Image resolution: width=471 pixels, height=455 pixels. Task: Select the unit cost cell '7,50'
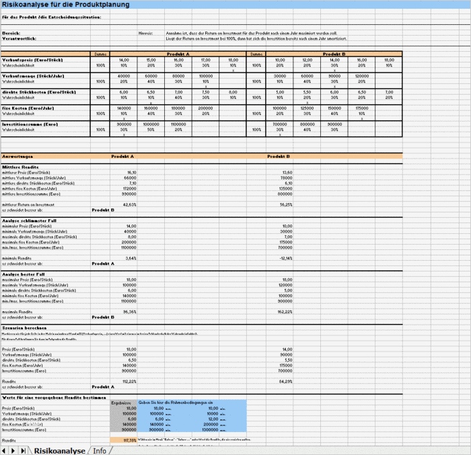206,92
